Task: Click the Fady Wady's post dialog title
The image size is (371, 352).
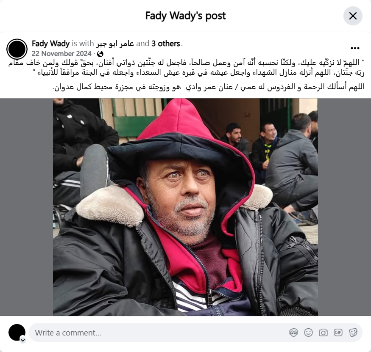Action: coord(186,16)
